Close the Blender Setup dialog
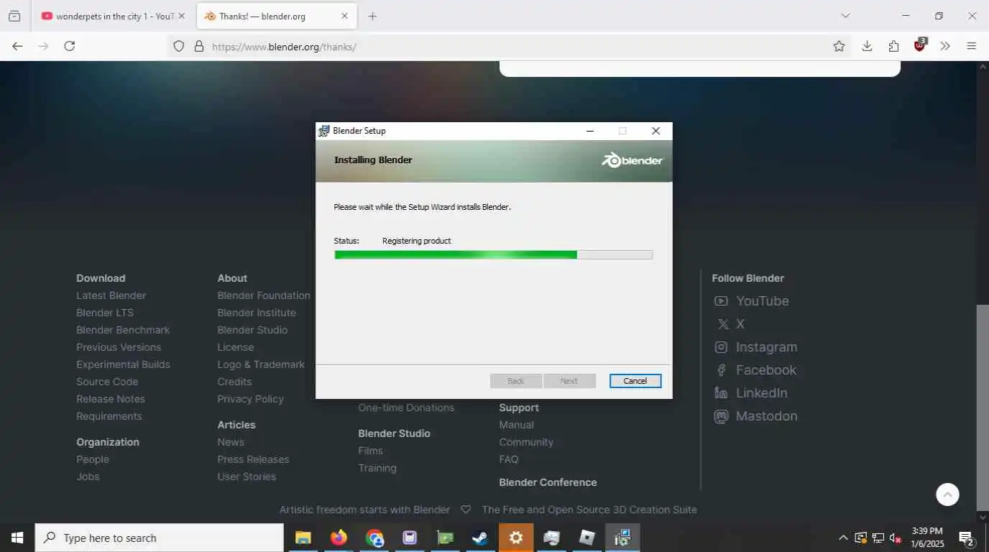The height and width of the screenshot is (552, 989). 655,131
